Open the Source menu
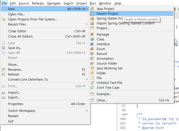Viewport: 179px width, 131px height. (24, 3)
